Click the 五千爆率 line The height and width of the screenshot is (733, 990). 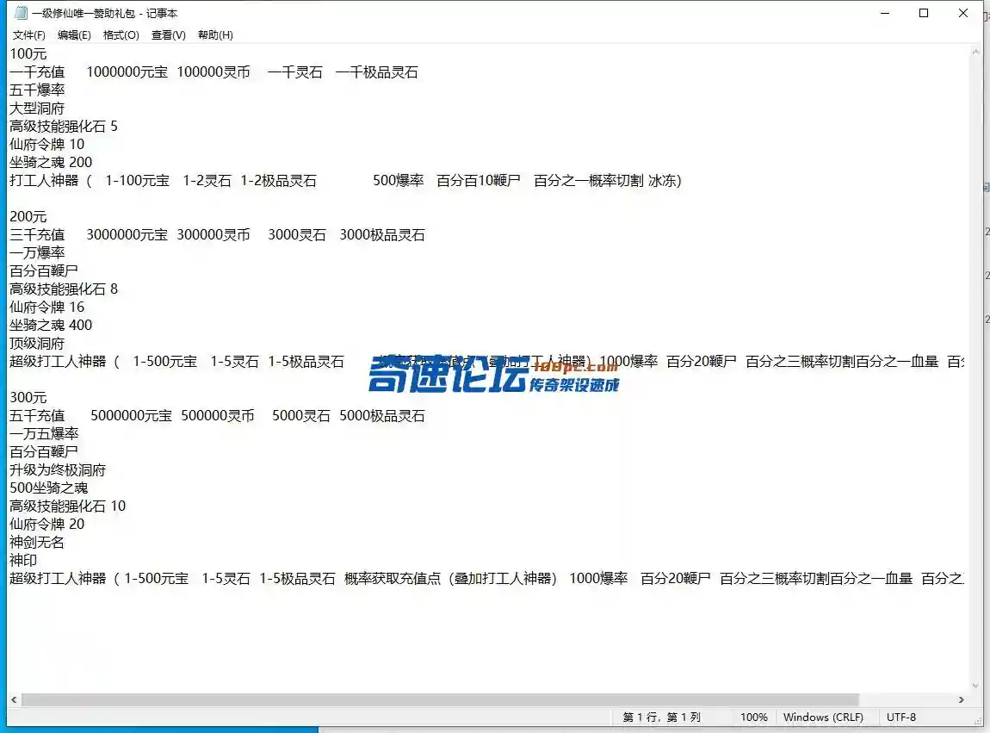click(x=37, y=90)
